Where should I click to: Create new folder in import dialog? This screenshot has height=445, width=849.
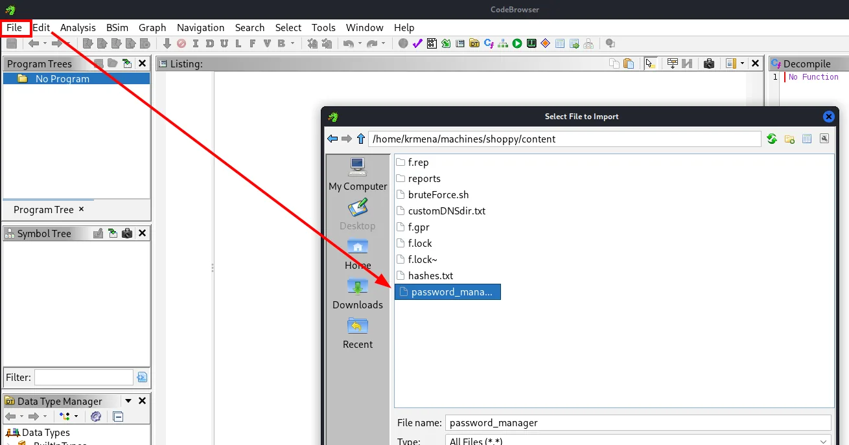789,139
